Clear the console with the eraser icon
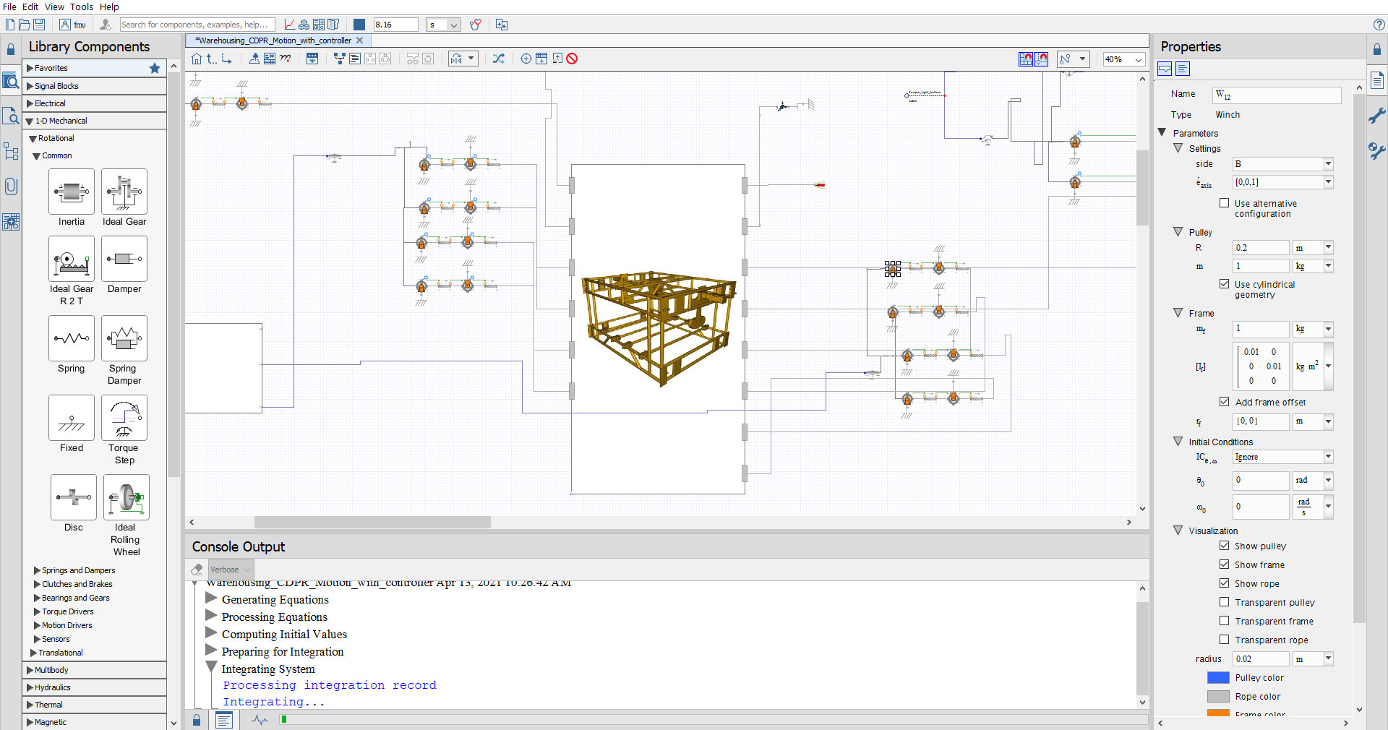Image resolution: width=1388 pixels, height=730 pixels. point(197,570)
